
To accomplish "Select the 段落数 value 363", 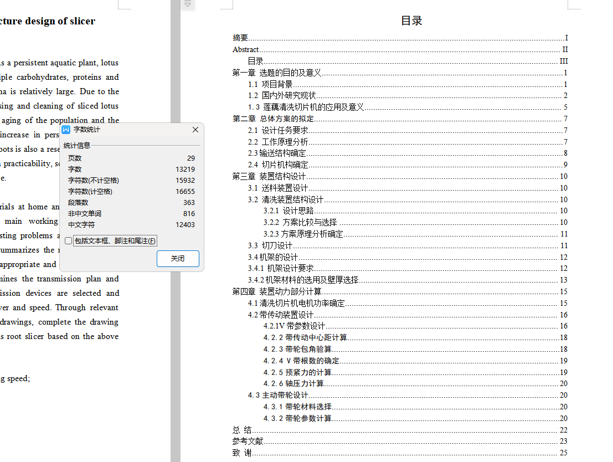I will [x=189, y=203].
